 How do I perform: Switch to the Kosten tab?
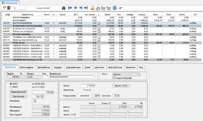click(x=88, y=67)
